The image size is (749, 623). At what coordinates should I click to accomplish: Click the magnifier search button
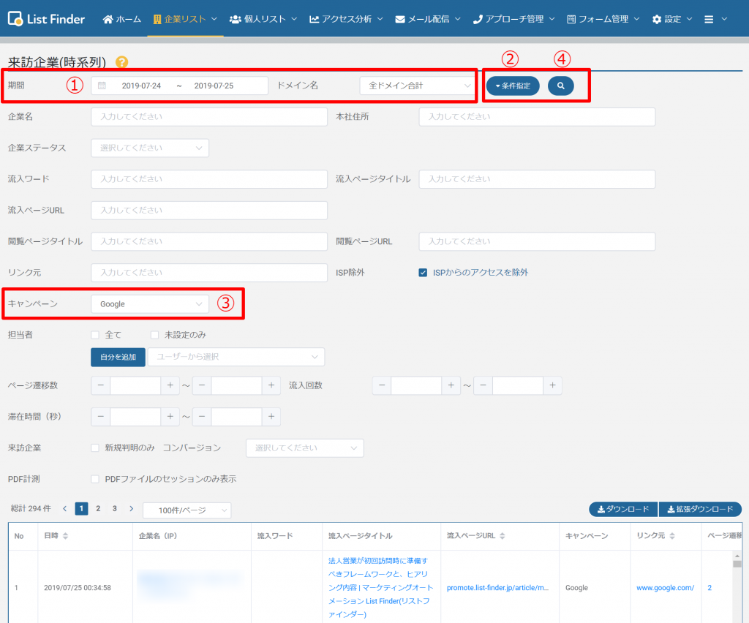560,86
